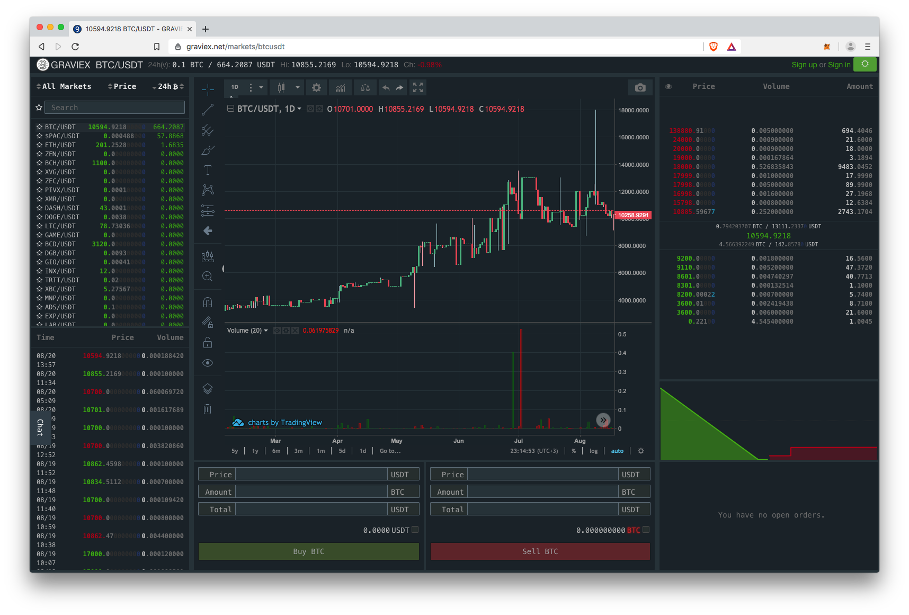This screenshot has width=909, height=615.
Task: Open the Go to... date picker
Action: click(390, 451)
